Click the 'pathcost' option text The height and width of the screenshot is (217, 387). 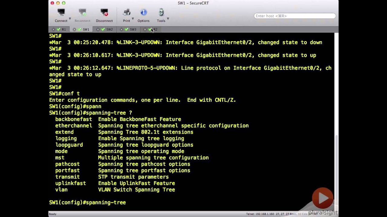(67, 164)
